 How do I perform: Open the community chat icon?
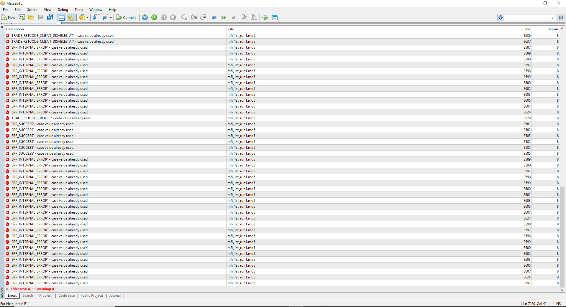coord(561,18)
